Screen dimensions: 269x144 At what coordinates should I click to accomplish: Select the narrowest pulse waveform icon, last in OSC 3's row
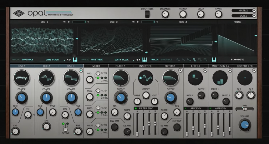pyautogui.click(x=205, y=60)
